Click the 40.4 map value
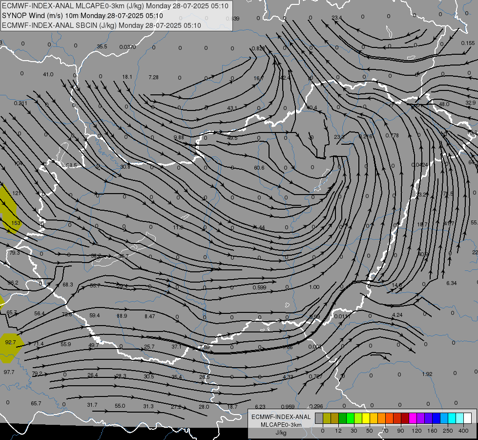 pyautogui.click(x=312, y=108)
